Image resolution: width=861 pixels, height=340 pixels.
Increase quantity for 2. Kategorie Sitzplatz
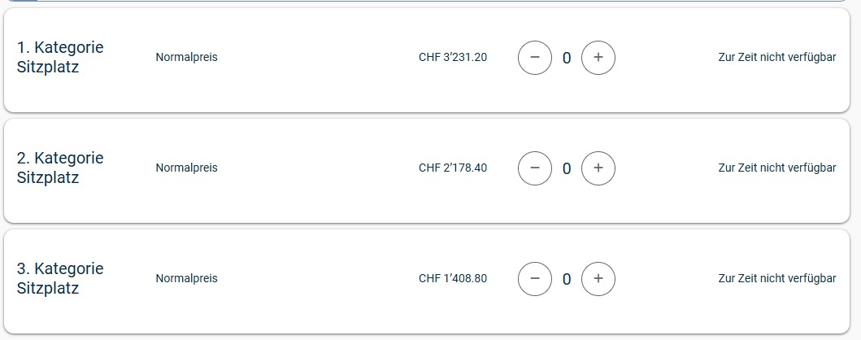click(598, 168)
